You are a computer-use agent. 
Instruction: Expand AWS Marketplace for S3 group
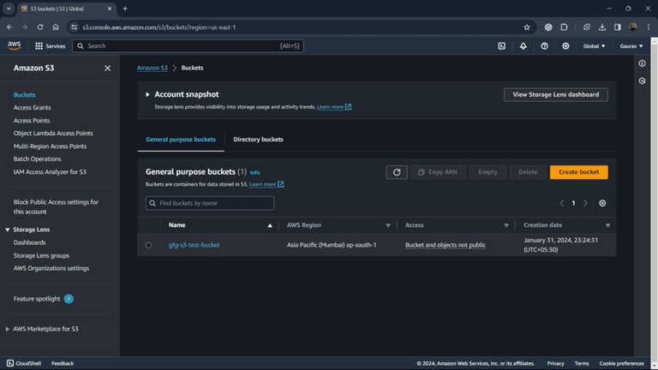[x=8, y=329]
